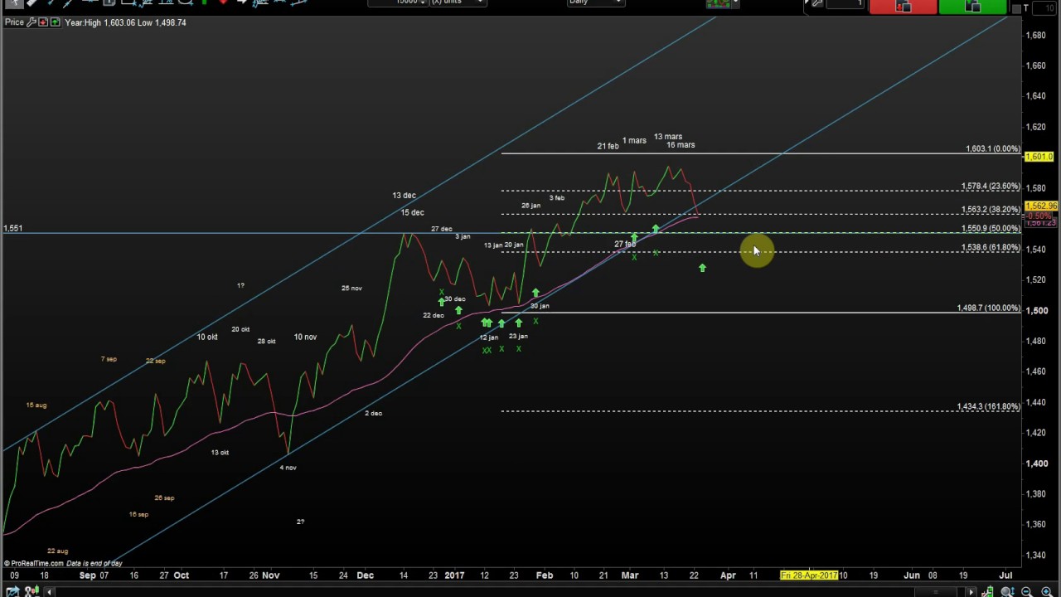Click the scrollbar left arrow under the chart
Viewport: 1061px width, 597px height.
point(50,592)
